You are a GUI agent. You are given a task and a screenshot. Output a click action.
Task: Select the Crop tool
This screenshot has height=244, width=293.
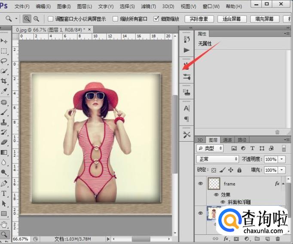pos(4,81)
